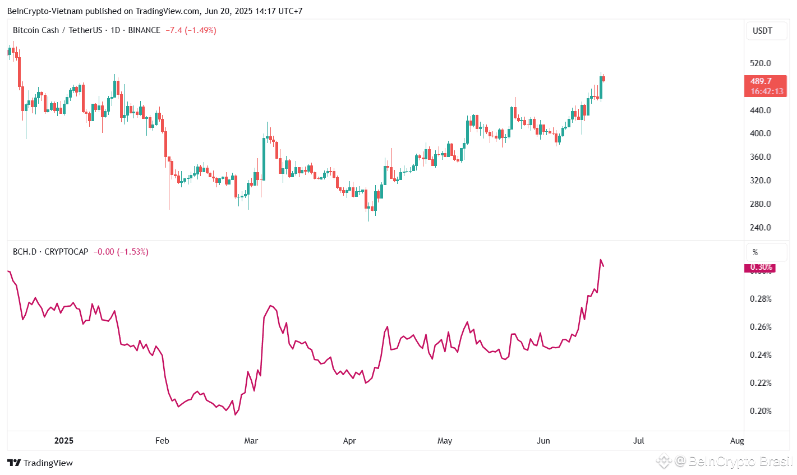Select the Jun marker on time axis

click(543, 440)
